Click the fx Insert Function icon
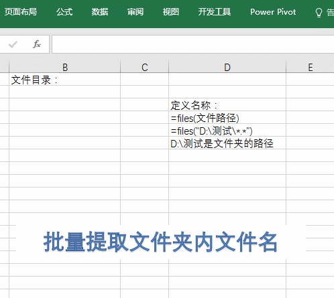Image resolution: width=334 pixels, height=298 pixels. pos(37,44)
